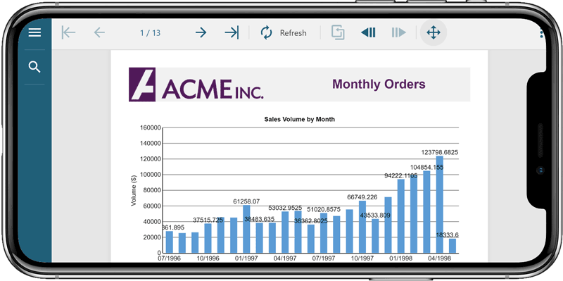Navigate forward in history icon
The width and height of the screenshot is (563, 281).
(398, 32)
